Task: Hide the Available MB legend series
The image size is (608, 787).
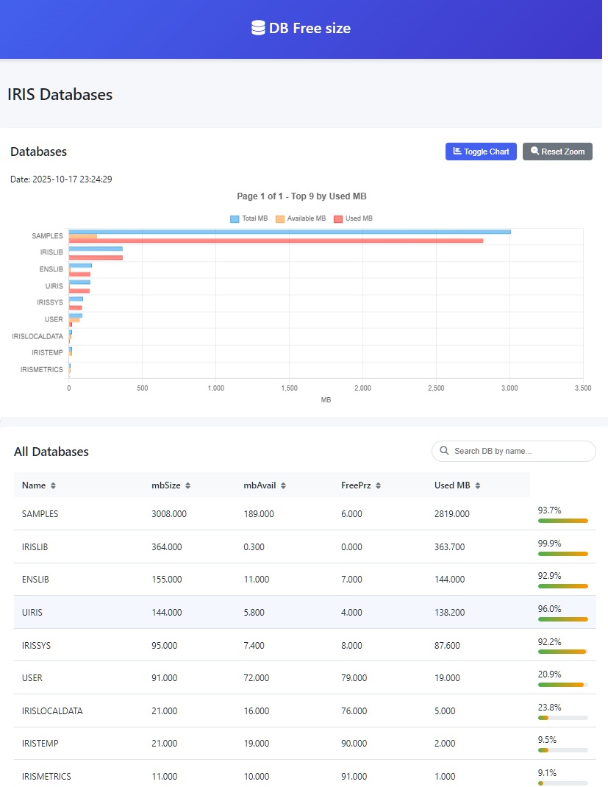Action: [300, 218]
